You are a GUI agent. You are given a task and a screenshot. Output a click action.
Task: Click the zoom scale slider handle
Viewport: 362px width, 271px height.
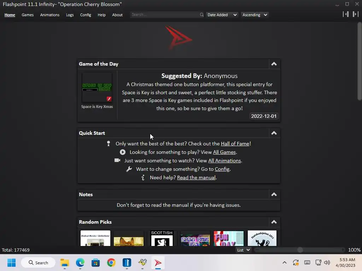pyautogui.click(x=300, y=250)
